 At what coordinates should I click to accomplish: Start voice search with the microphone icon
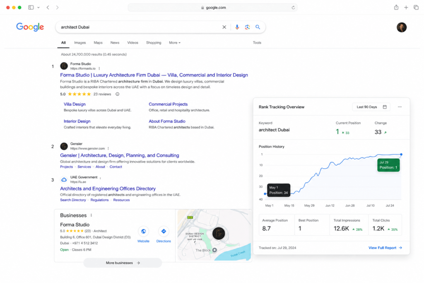point(237,27)
